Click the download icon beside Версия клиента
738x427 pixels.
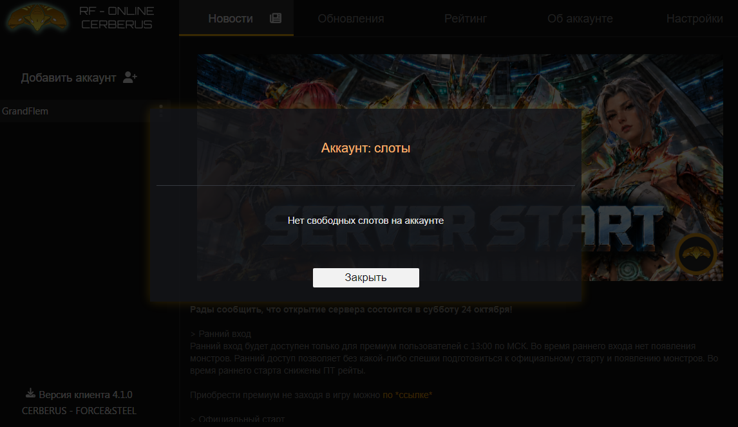(31, 393)
